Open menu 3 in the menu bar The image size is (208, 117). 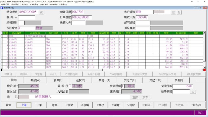click(24, 5)
